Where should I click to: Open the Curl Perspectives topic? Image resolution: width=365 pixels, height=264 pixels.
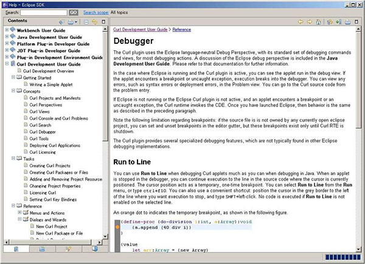point(46,105)
